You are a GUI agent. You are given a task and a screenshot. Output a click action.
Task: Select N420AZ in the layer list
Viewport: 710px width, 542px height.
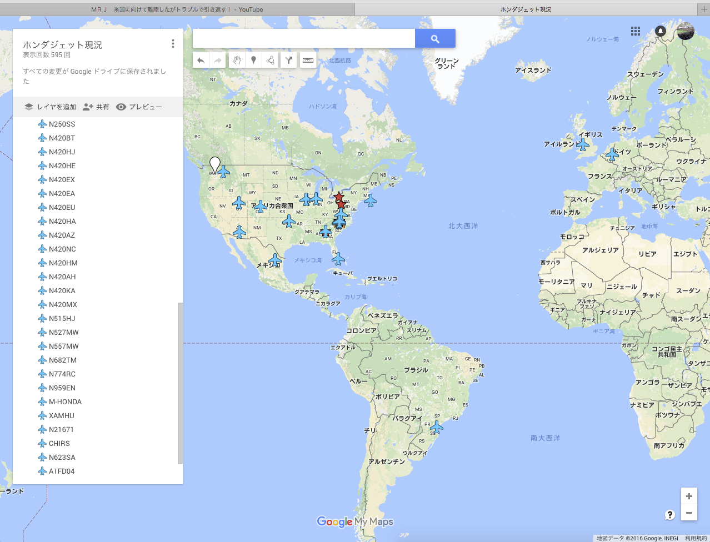(62, 235)
